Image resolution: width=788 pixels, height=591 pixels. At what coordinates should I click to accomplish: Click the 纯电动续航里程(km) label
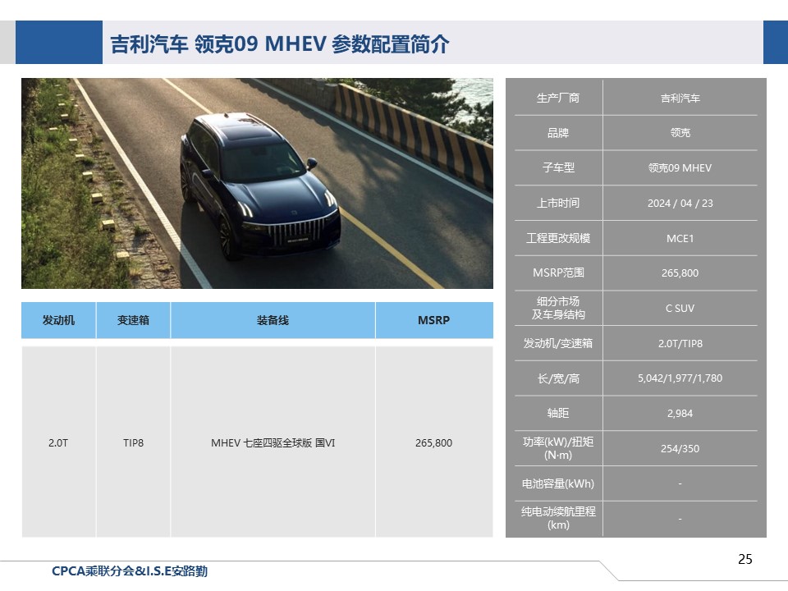tap(558, 518)
